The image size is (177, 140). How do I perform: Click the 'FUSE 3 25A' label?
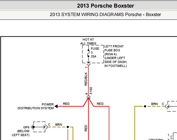click(x=95, y=52)
